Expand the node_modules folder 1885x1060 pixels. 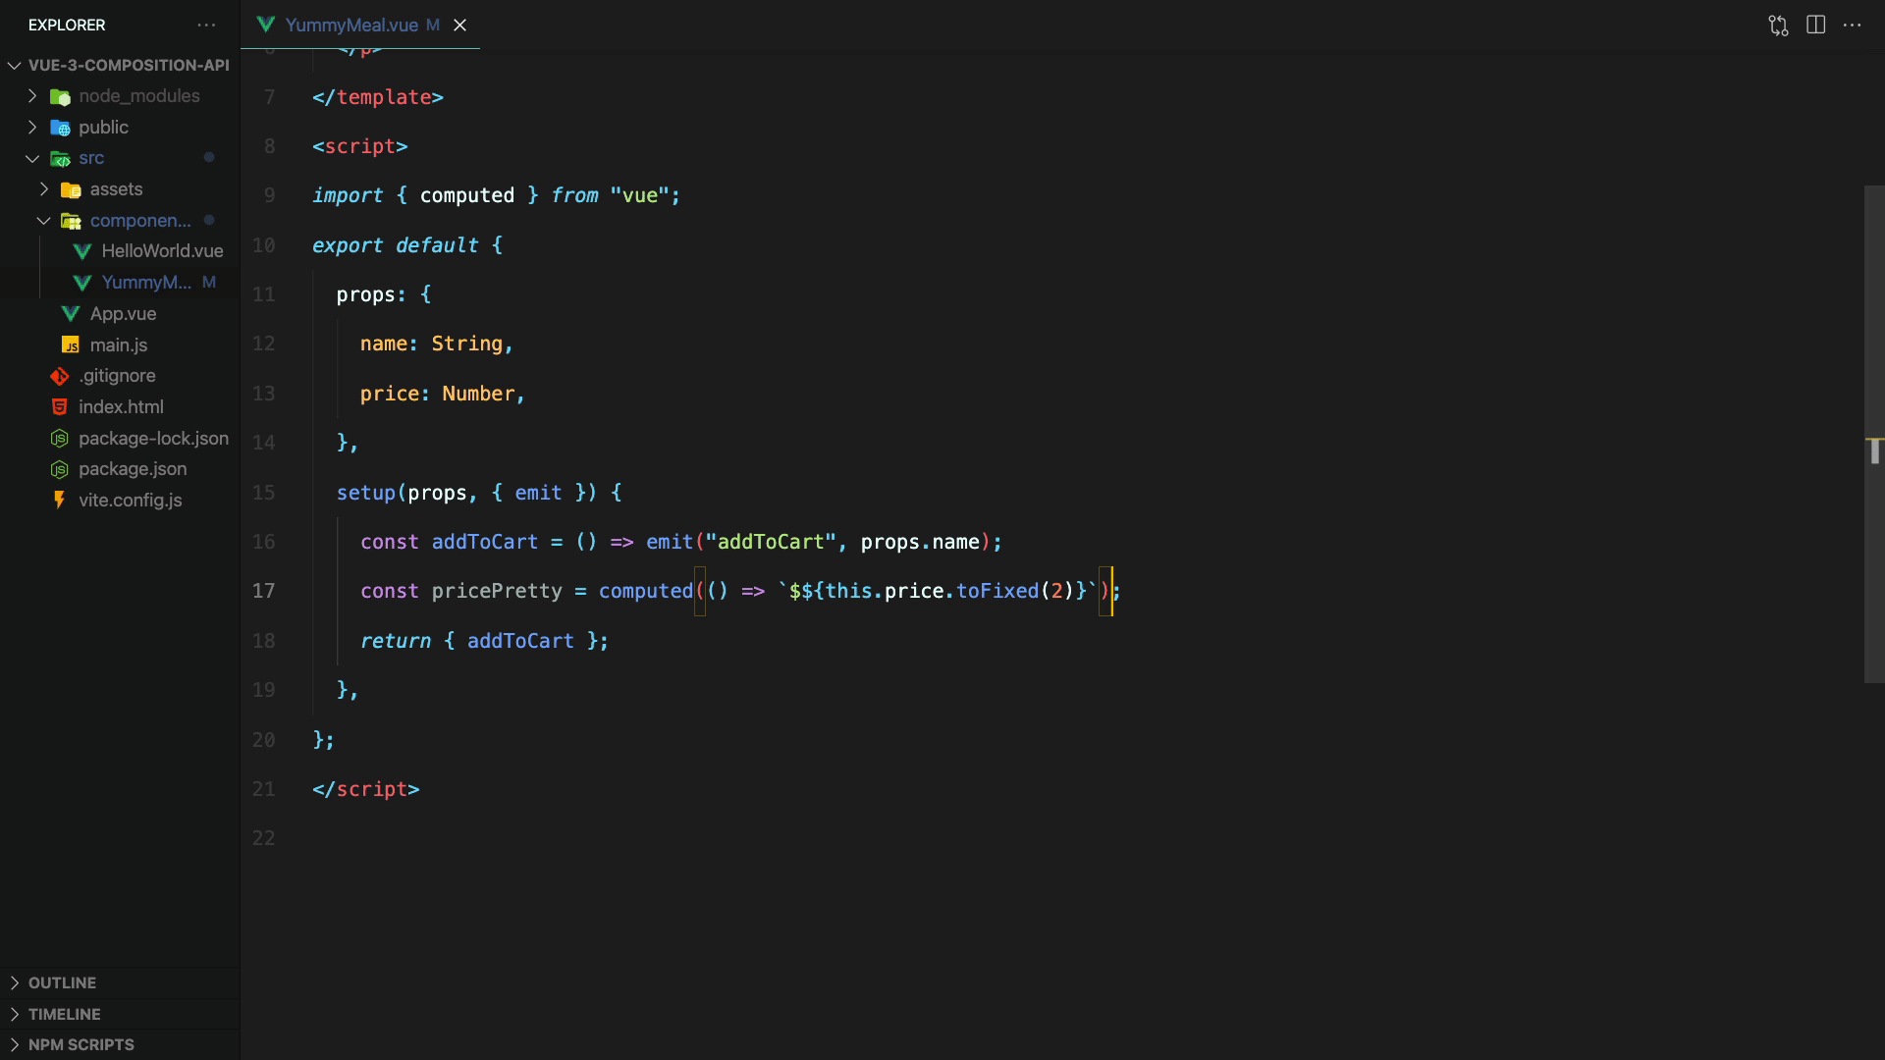click(32, 96)
